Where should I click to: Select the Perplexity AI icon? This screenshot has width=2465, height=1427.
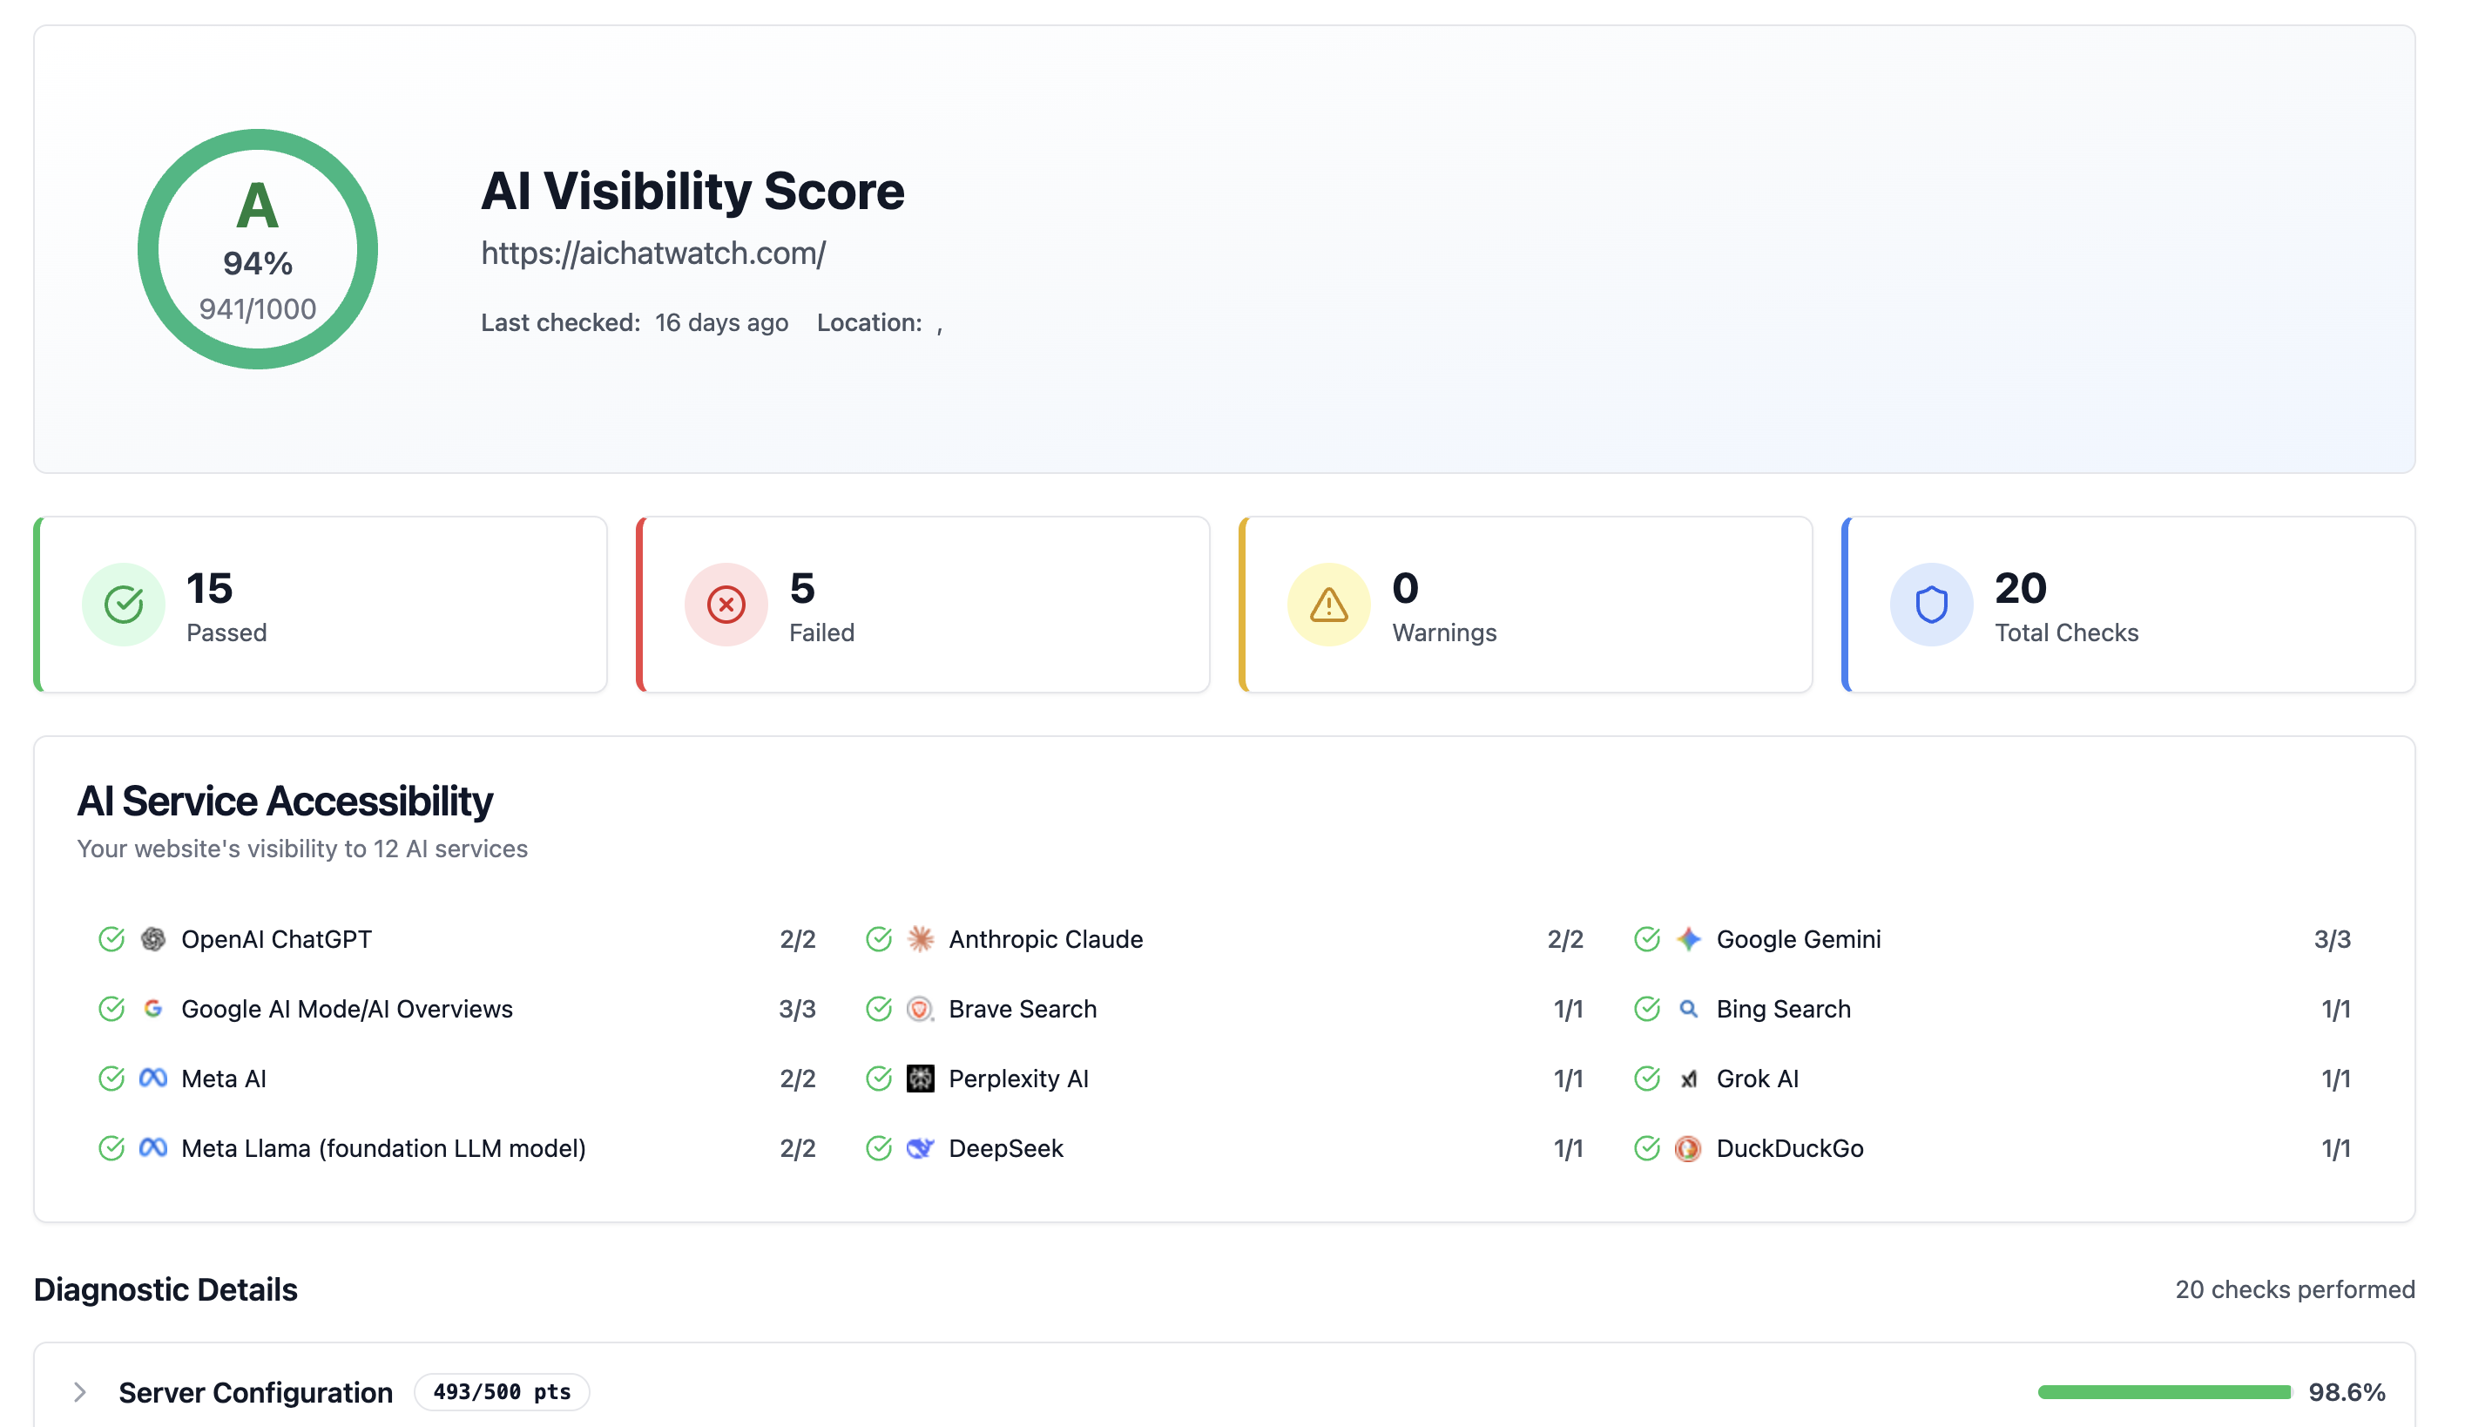[x=920, y=1078]
